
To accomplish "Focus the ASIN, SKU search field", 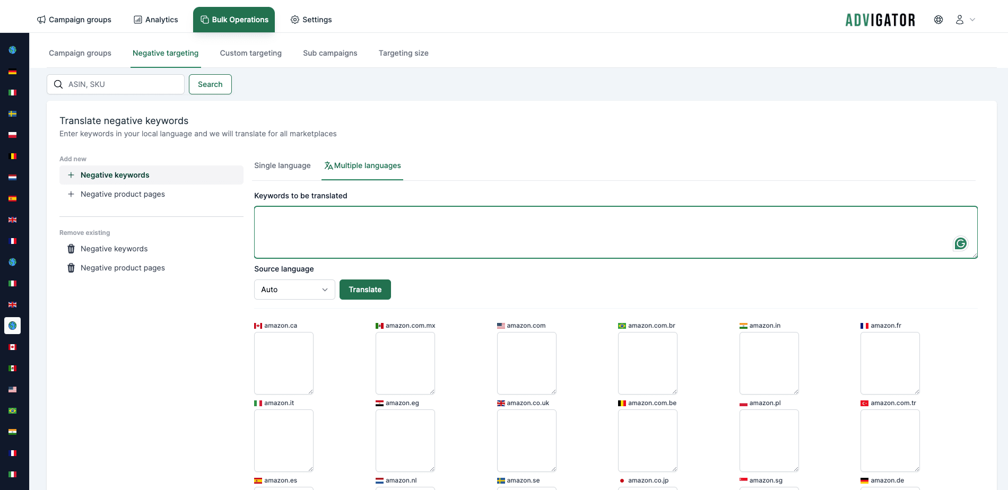I will pyautogui.click(x=122, y=84).
